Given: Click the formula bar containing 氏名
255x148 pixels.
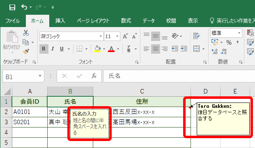Looking at the screenshot, I should click(179, 76).
